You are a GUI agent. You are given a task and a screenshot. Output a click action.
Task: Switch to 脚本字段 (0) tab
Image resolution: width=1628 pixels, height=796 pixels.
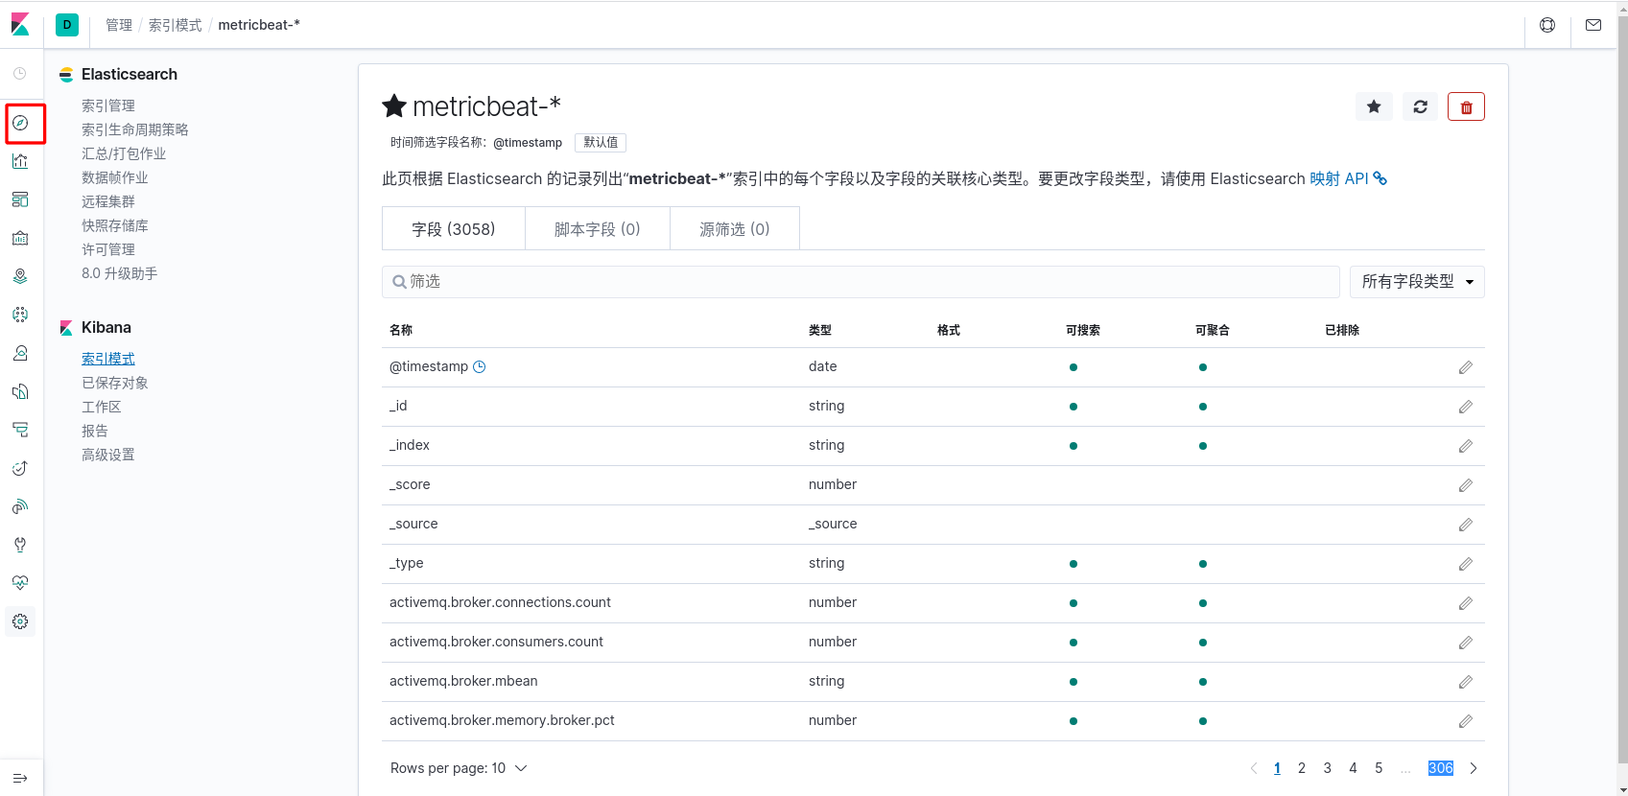click(598, 229)
